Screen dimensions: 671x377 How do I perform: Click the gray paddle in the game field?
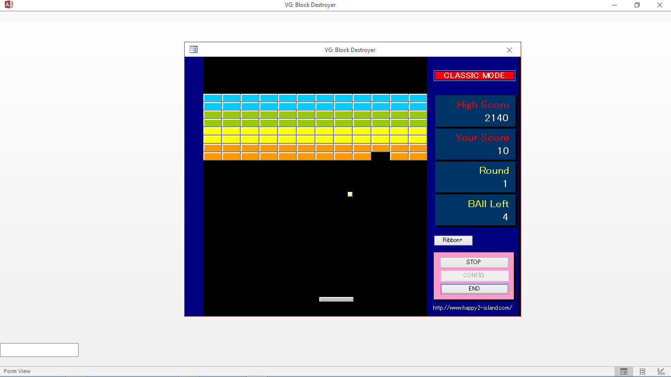[x=336, y=299]
